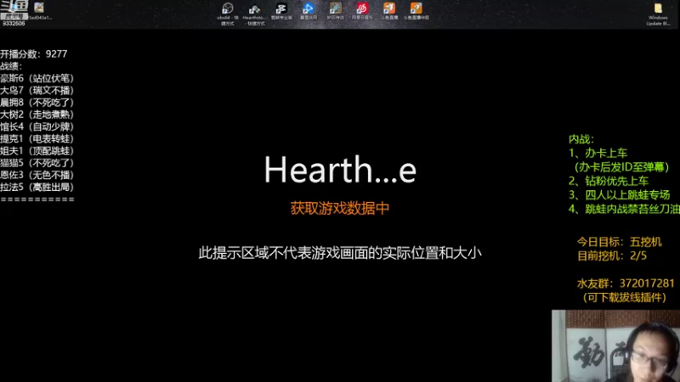Click the rule 3、四人以上跳蛙专场

[620, 195]
